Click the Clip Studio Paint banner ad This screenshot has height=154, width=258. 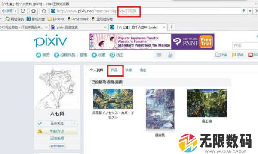(x=152, y=41)
